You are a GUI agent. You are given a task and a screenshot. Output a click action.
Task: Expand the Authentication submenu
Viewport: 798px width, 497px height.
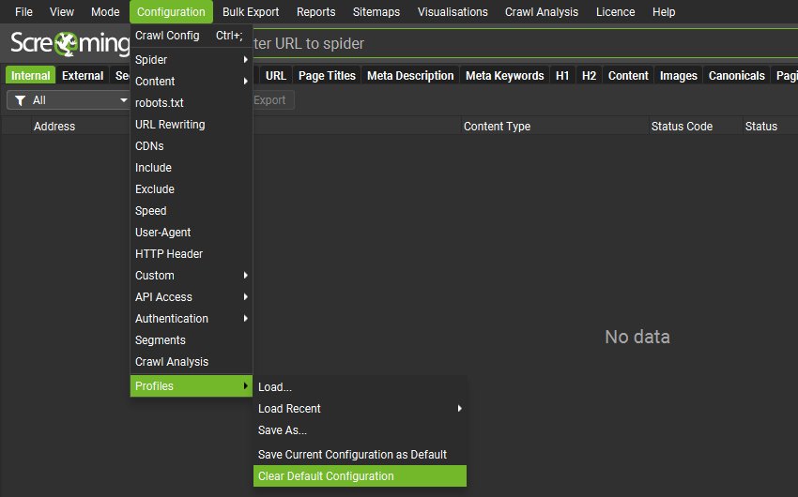click(192, 319)
